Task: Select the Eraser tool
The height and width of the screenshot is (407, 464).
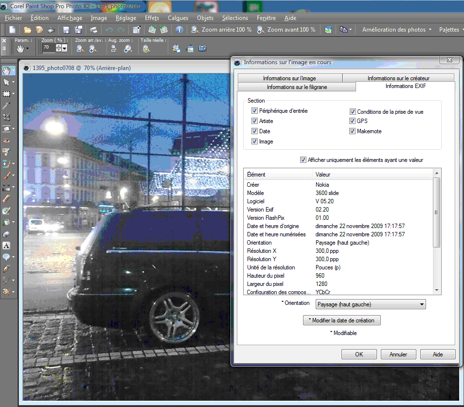Action: (6, 199)
